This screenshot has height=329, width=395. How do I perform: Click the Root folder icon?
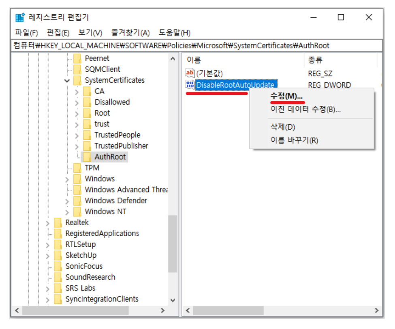(x=87, y=113)
